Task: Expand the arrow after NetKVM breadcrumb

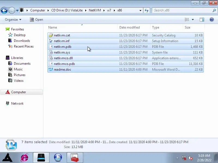Action: pos(104,10)
